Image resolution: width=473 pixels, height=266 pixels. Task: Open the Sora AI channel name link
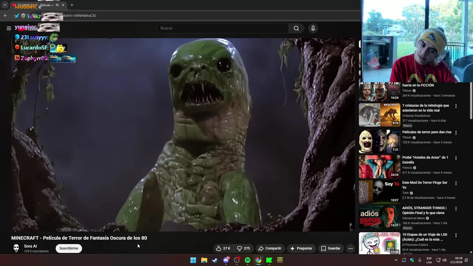[x=30, y=246]
